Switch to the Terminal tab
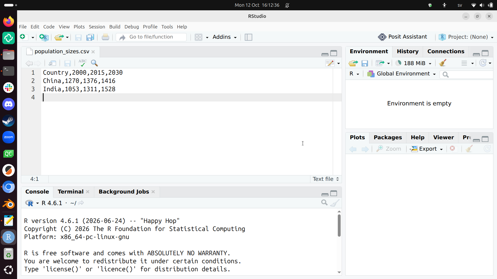The width and height of the screenshot is (497, 279). [70, 192]
